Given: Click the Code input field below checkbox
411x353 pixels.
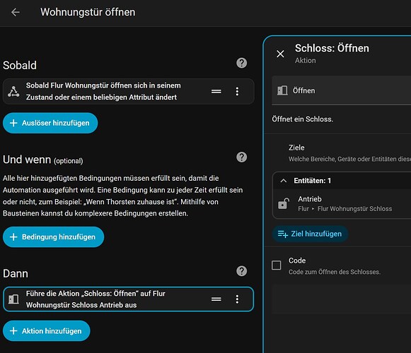Looking at the screenshot, I should point(341,299).
